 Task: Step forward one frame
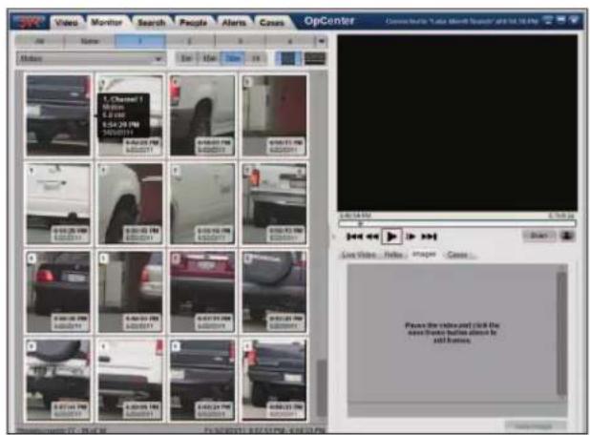pyautogui.click(x=411, y=237)
